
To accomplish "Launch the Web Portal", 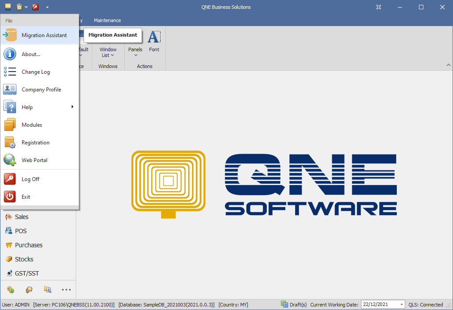I will [35, 160].
